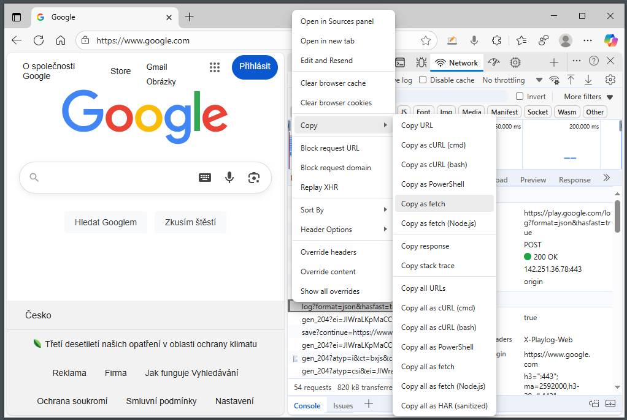This screenshot has height=420, width=627.
Task: Open the Preview tab
Action: coord(533,179)
